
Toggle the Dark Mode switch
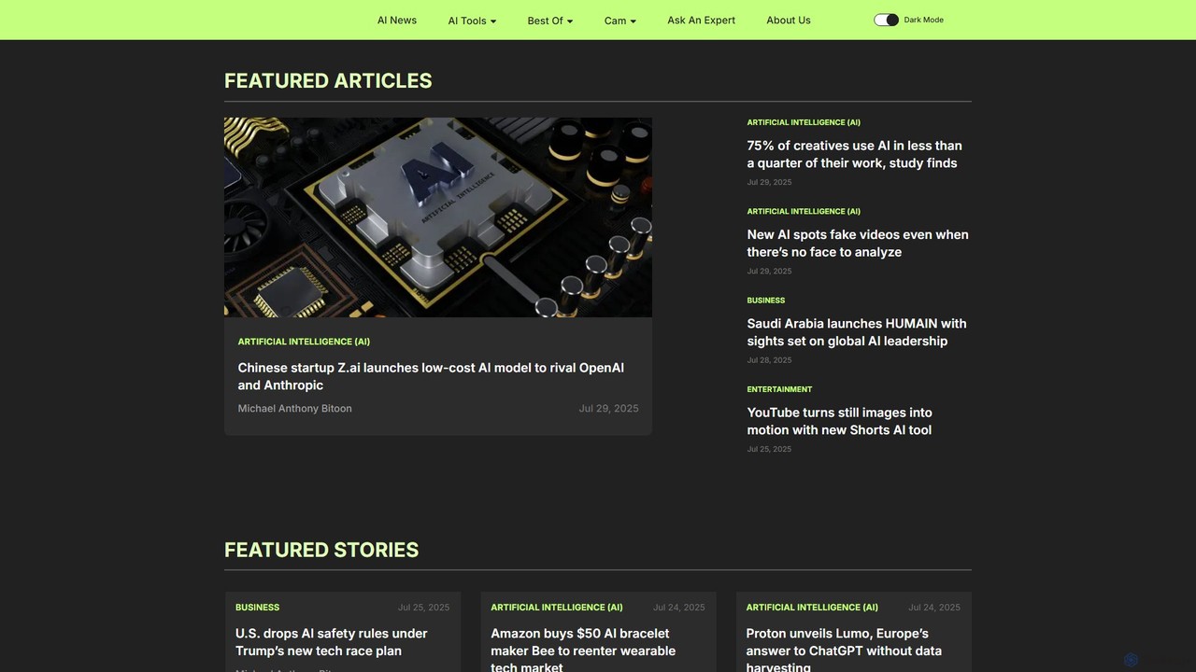coord(886,20)
